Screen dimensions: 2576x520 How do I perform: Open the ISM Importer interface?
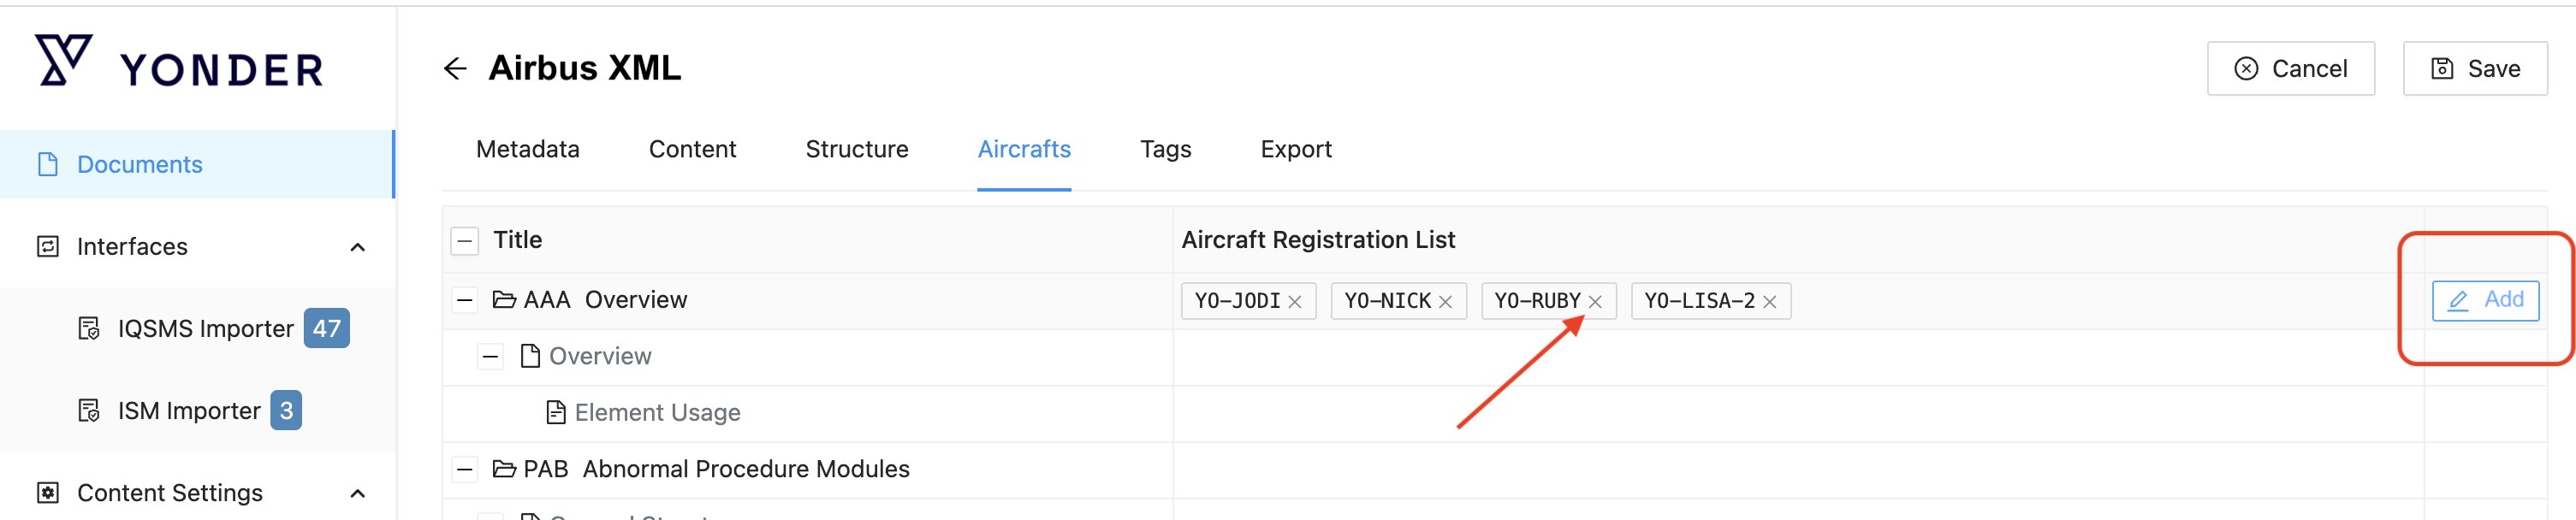188,411
